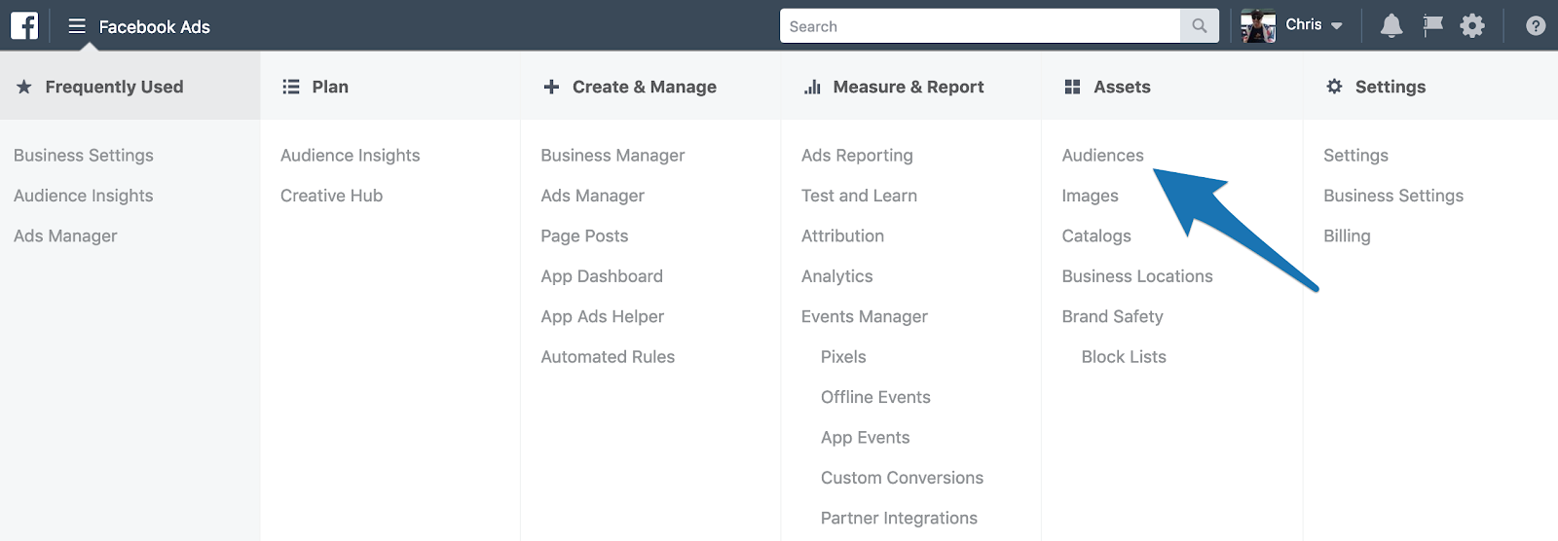Open Images under Assets
1558x541 pixels.
point(1090,196)
